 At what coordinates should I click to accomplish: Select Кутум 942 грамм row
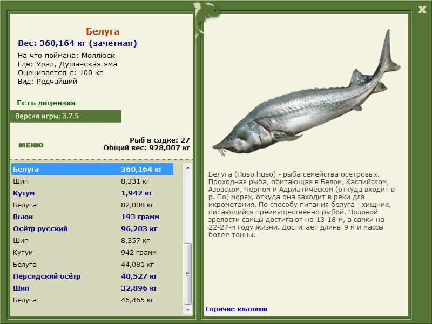point(92,252)
